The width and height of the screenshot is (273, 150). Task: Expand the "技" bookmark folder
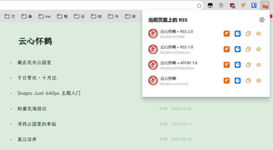click(x=130, y=16)
